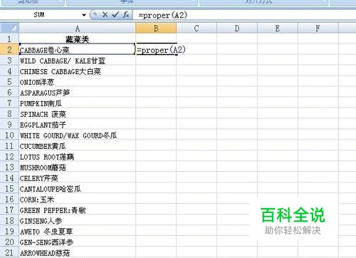Image resolution: width=356 pixels, height=258 pixels.
Task: Select cell GREEN PEPPER:青椒
Action: pyautogui.click(x=78, y=210)
